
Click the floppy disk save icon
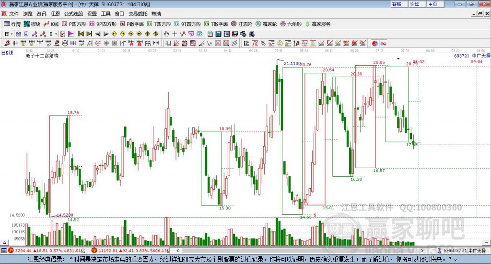pyautogui.click(x=235, y=34)
